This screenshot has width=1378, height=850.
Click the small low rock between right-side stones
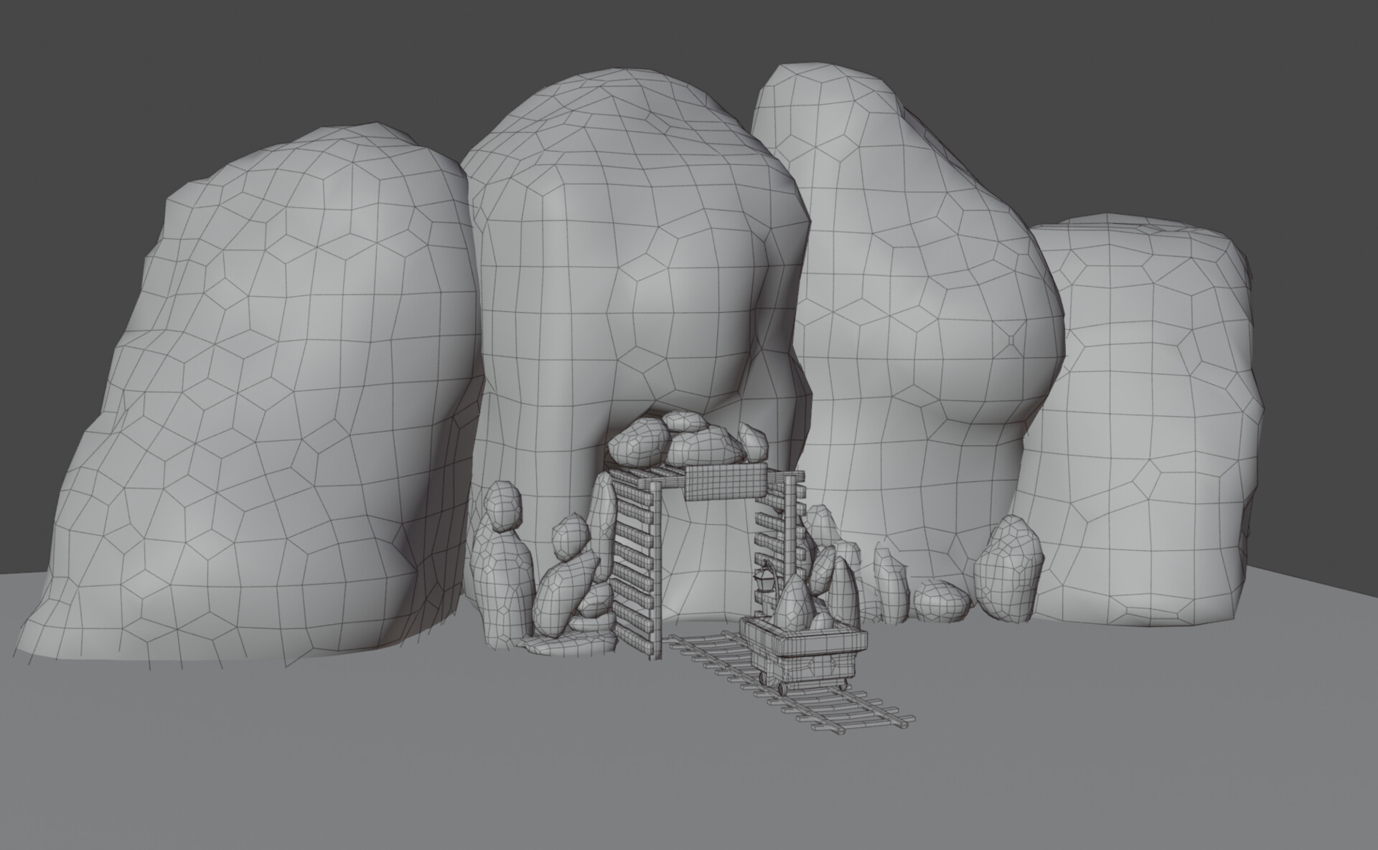(x=940, y=601)
